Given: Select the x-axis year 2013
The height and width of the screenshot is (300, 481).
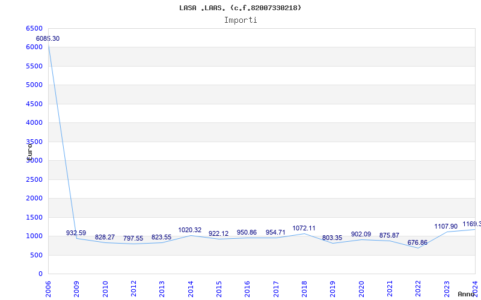Looking at the screenshot, I should click(162, 289).
